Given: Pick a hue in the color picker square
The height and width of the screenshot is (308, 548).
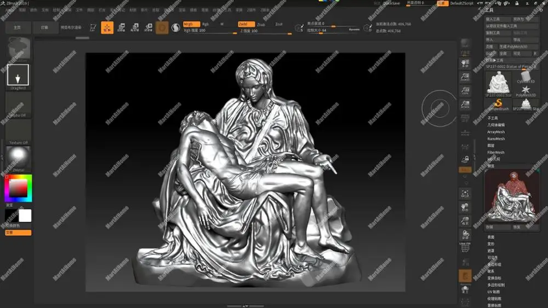Looking at the screenshot, I should [18, 188].
